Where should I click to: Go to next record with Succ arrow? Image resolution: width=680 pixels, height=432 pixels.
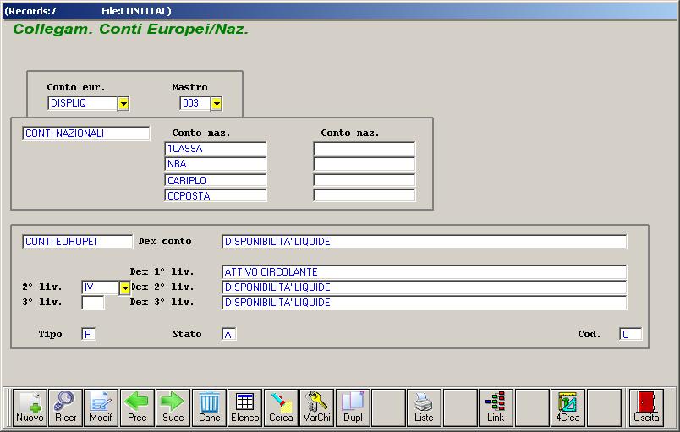173,407
